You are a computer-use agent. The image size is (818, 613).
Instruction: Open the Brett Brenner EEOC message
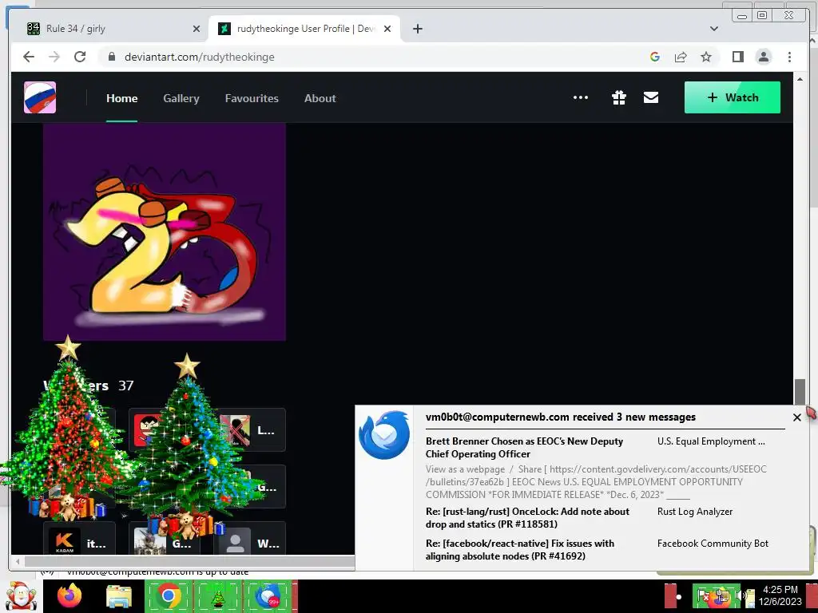coord(524,447)
